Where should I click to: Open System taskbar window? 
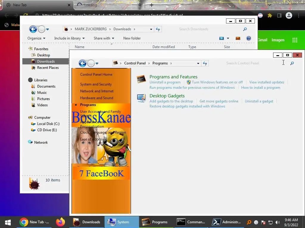122,222
